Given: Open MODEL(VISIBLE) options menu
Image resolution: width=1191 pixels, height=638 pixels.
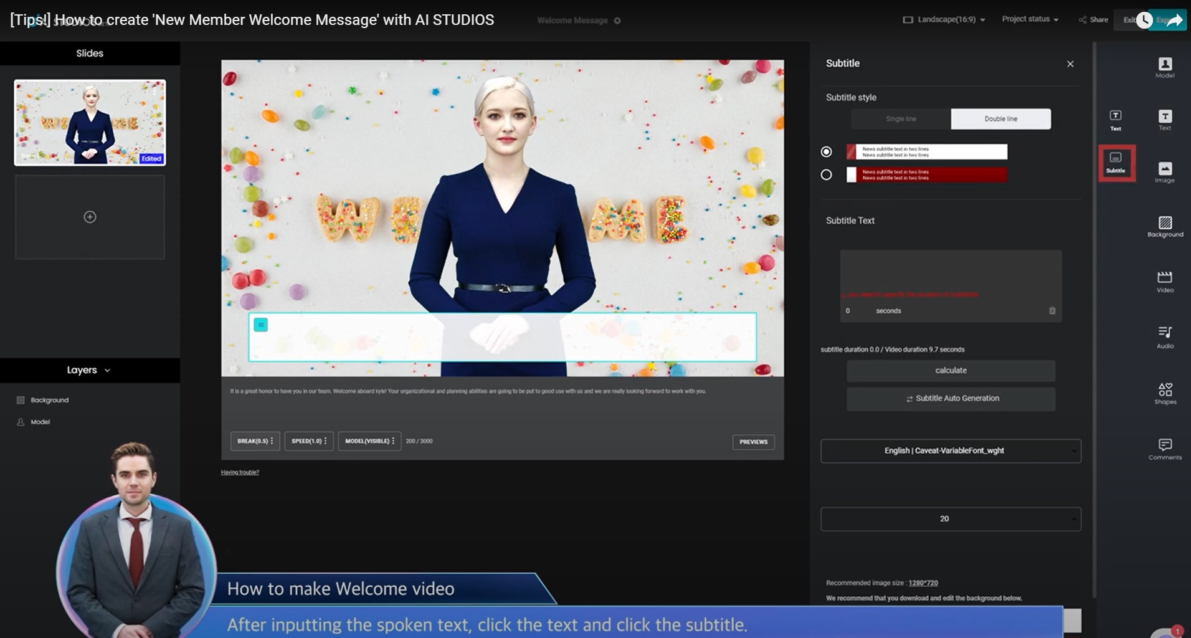Looking at the screenshot, I should tap(369, 441).
